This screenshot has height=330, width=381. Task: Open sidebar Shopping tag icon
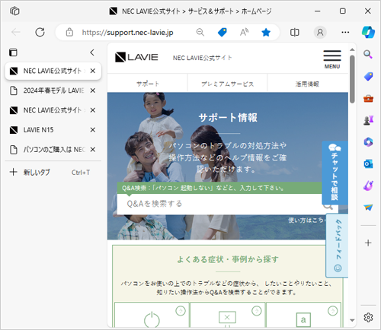click(368, 76)
